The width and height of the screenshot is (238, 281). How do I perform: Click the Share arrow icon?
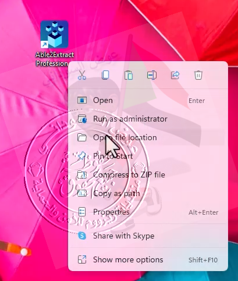pos(175,75)
